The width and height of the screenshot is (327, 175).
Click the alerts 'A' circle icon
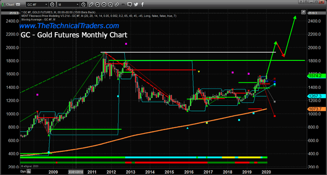(x=110, y=4)
